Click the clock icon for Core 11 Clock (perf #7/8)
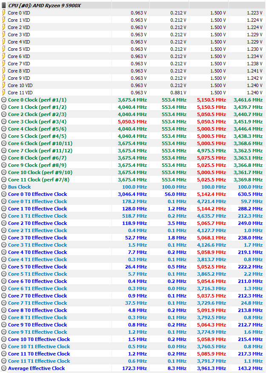This screenshot has height=373, width=266. pos(4,180)
